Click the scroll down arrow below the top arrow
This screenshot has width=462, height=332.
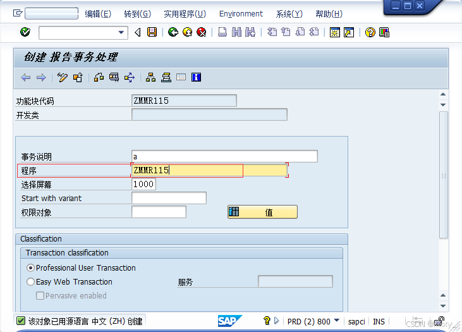pyautogui.click(x=443, y=105)
